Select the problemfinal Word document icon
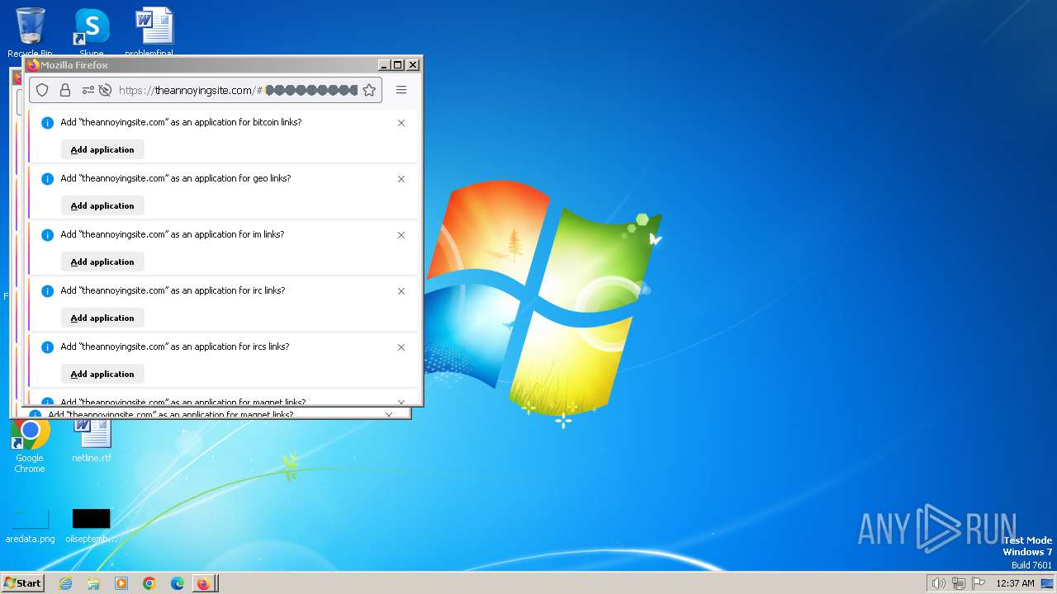This screenshot has width=1057, height=594. 154,33
